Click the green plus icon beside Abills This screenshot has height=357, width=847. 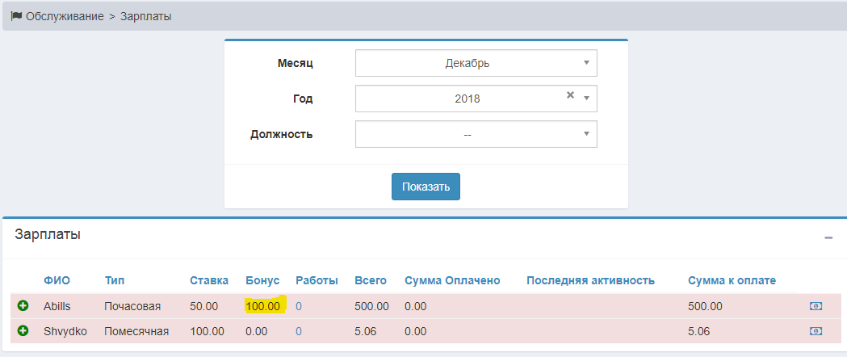[23, 306]
